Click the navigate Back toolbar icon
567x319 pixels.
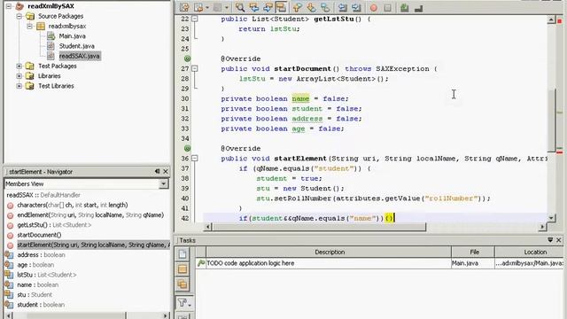(x=198, y=8)
